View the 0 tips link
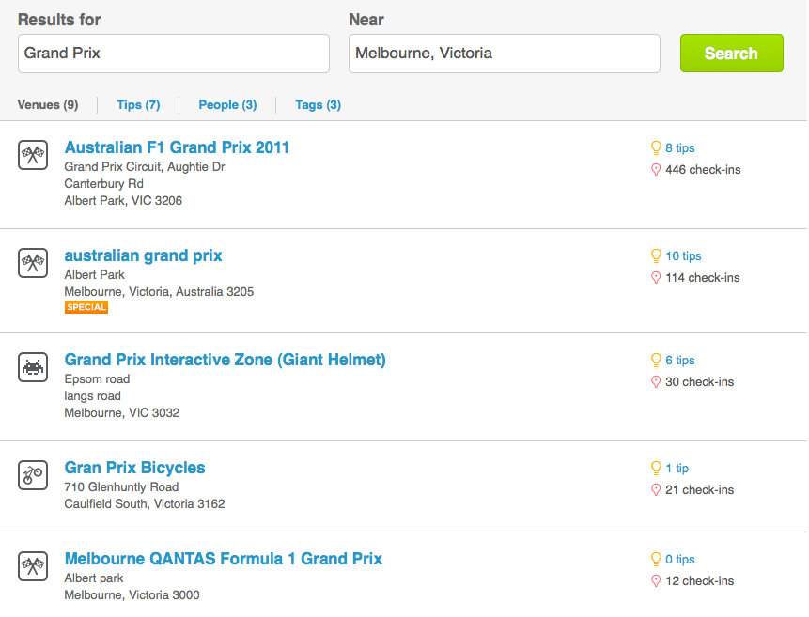809x617 pixels. [x=680, y=559]
